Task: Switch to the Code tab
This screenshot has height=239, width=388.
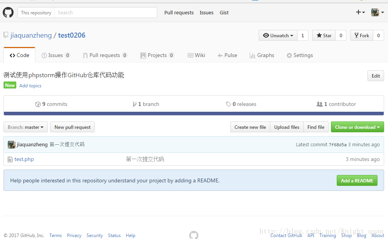Action: [19, 55]
